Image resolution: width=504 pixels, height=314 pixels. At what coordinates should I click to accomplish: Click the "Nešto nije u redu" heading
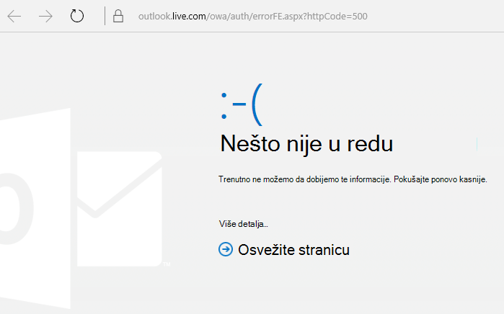tap(306, 144)
